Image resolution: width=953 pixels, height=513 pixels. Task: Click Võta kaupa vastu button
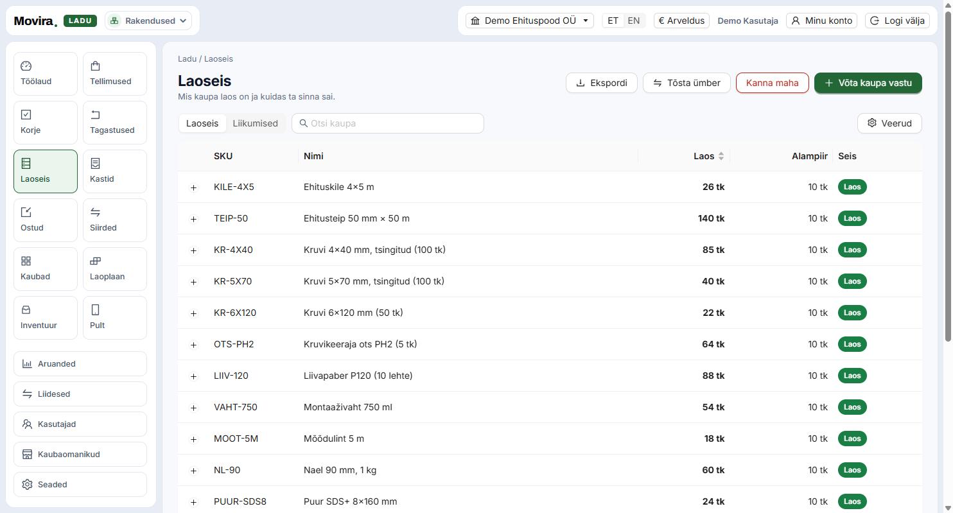click(x=868, y=83)
